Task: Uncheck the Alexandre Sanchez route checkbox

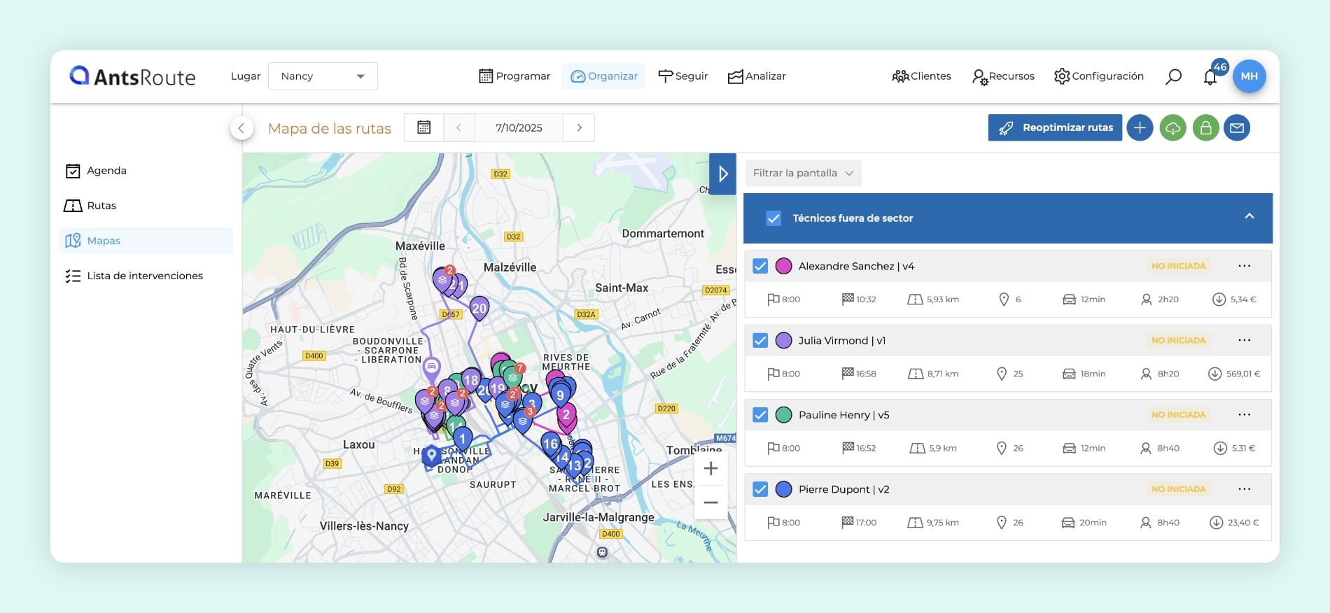Action: point(760,266)
